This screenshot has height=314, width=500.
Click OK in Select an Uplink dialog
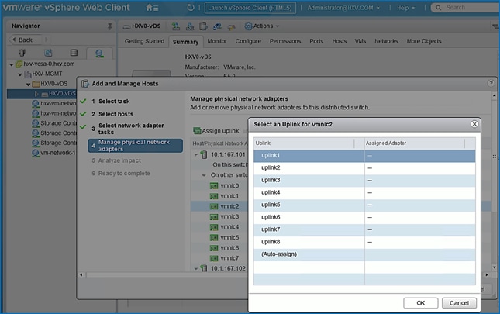(x=421, y=303)
